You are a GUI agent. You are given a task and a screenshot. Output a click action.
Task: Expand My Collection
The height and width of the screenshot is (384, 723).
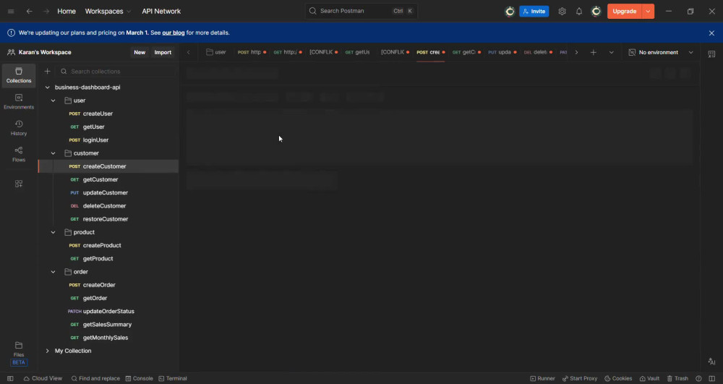[x=47, y=351]
